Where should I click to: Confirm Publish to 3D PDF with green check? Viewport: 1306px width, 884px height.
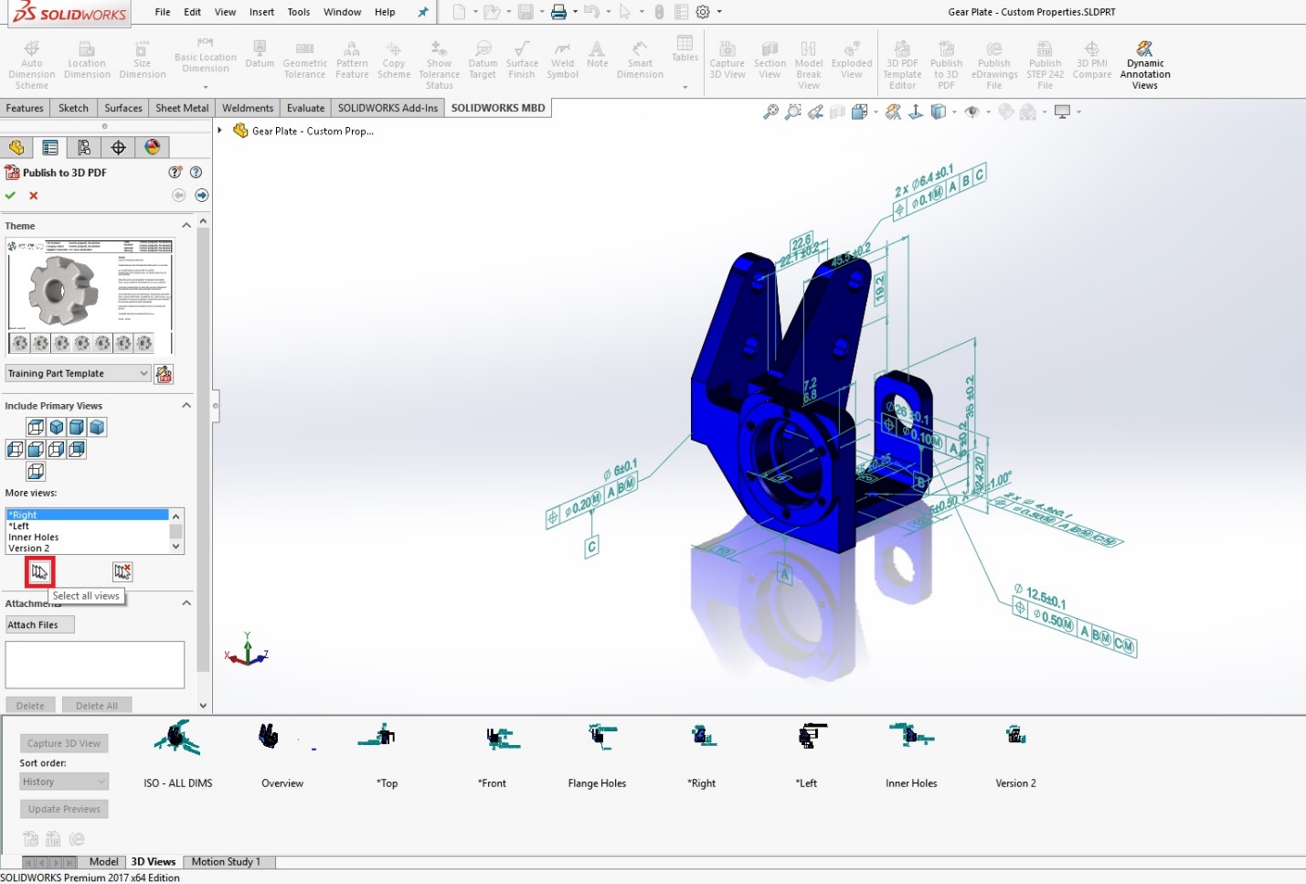point(10,196)
